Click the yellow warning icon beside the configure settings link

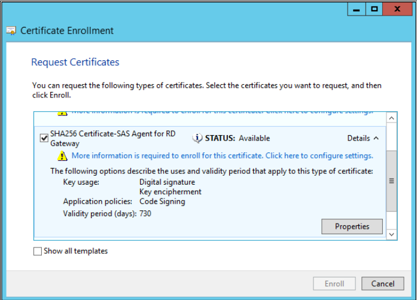point(62,156)
